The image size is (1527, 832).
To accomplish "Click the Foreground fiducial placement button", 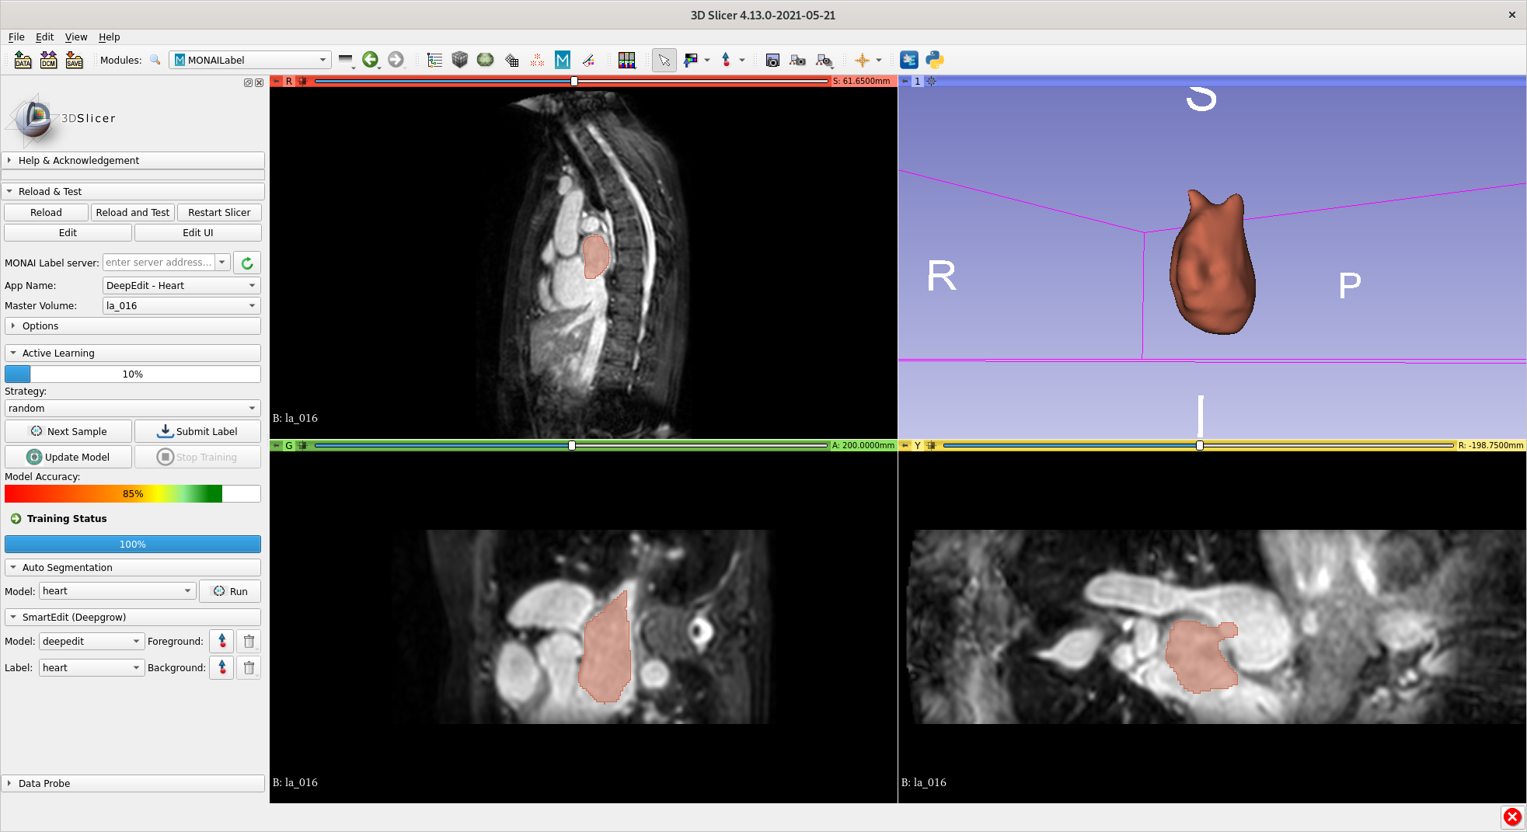I will click(x=221, y=641).
